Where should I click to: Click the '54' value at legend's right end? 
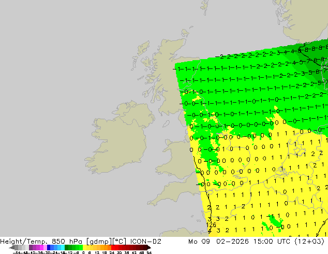(x=149, y=252)
